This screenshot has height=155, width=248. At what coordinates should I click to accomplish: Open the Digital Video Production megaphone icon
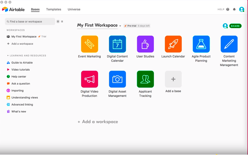[90, 79]
